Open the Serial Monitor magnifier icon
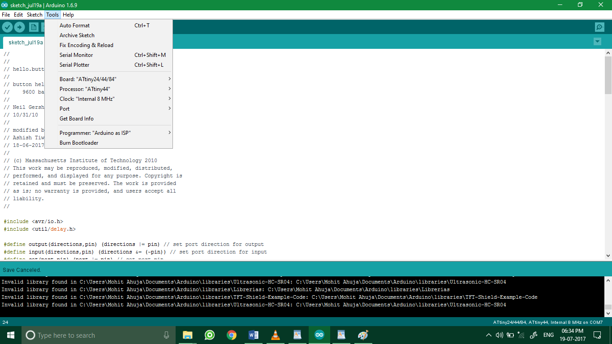The height and width of the screenshot is (344, 612). (599, 27)
